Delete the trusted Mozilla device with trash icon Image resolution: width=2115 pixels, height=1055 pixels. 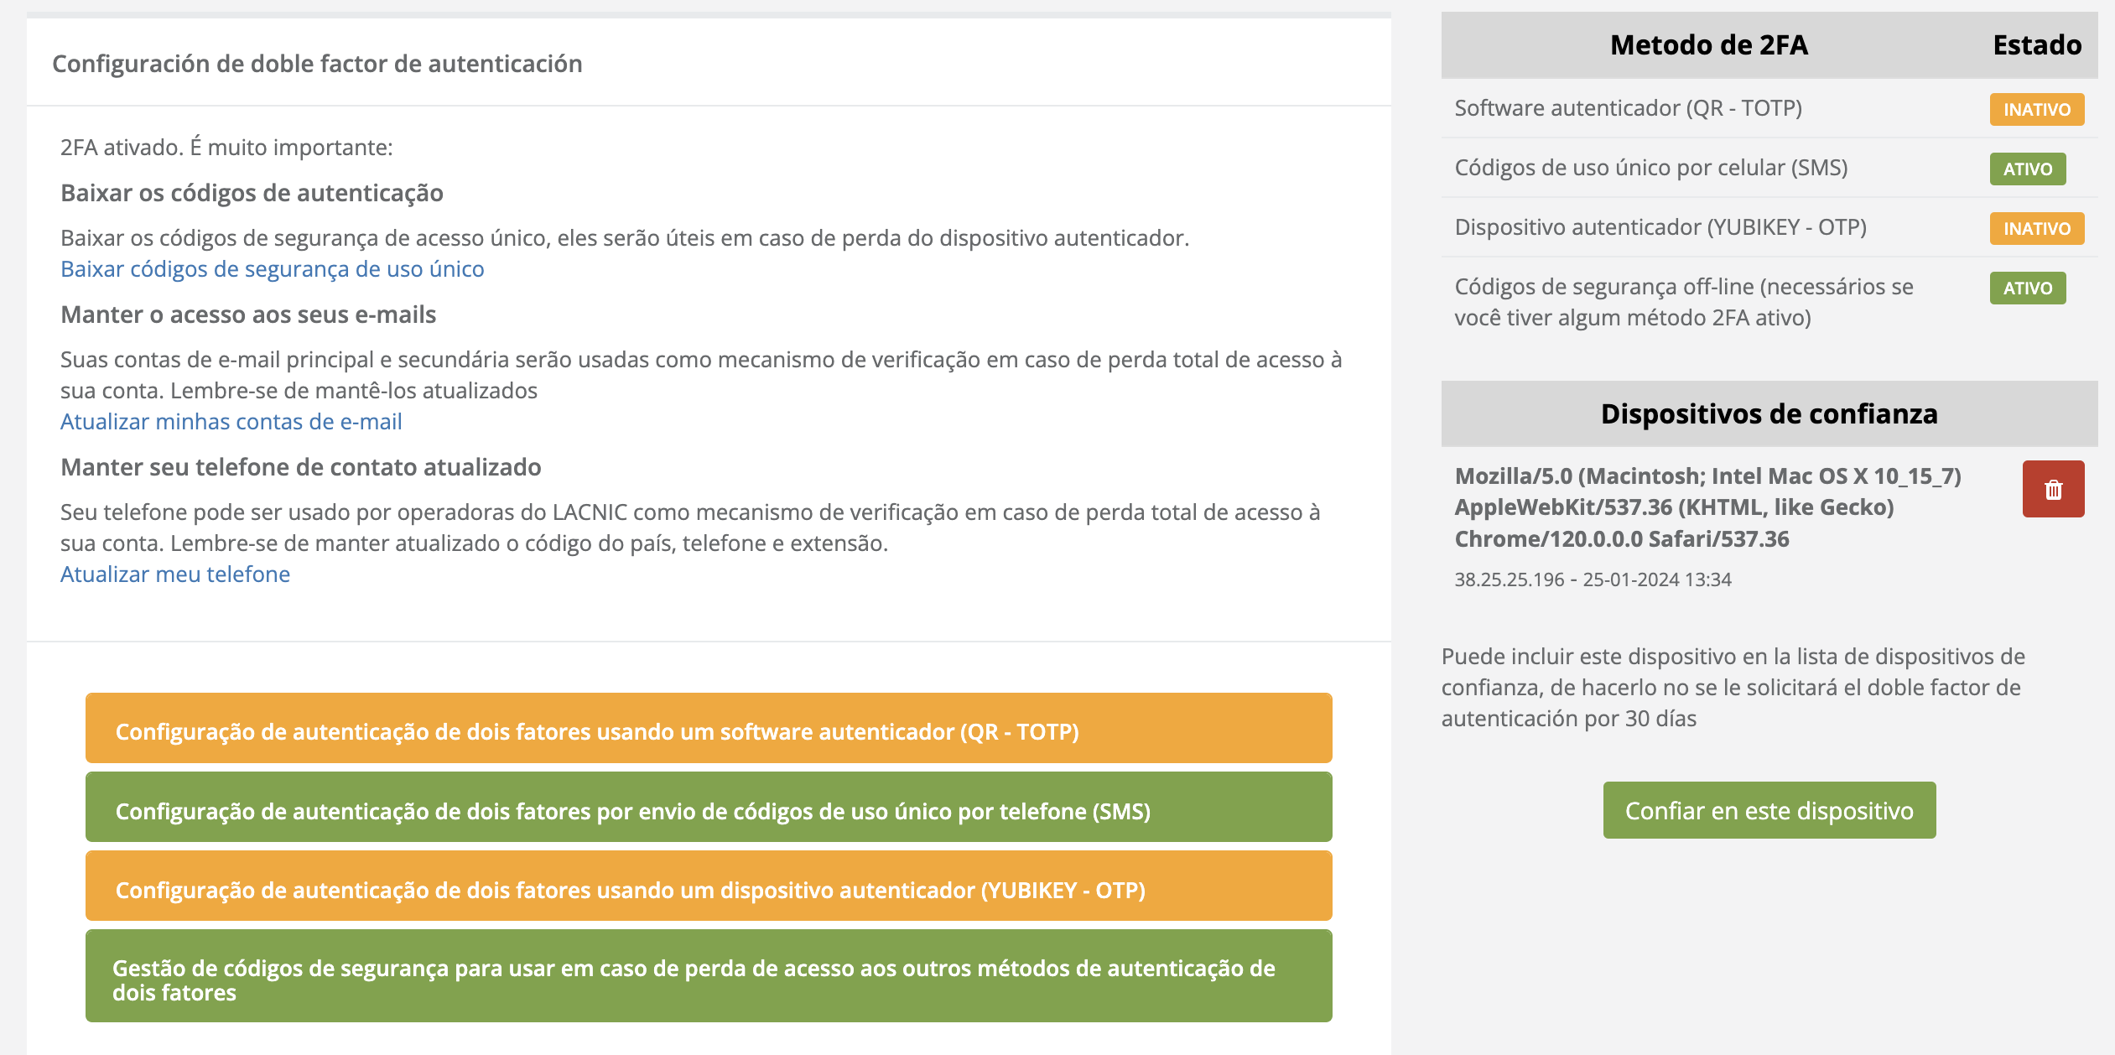pos(2052,489)
